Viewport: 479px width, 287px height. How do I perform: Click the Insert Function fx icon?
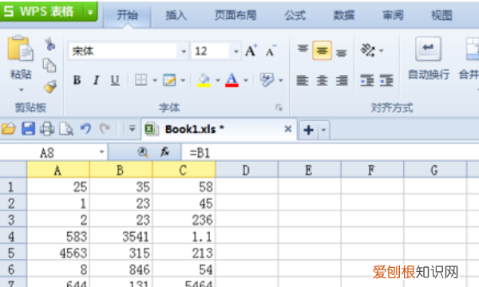click(x=164, y=151)
